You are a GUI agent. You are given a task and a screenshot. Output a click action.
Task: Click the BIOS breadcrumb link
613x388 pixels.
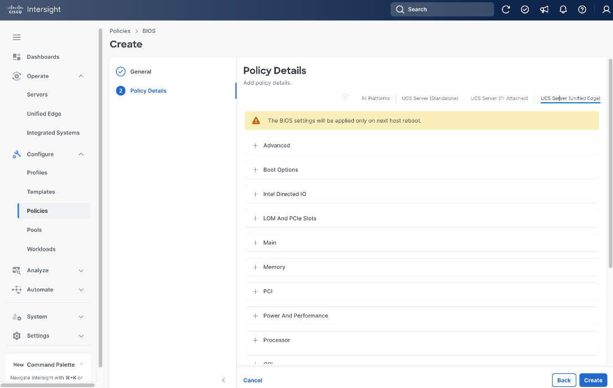148,31
